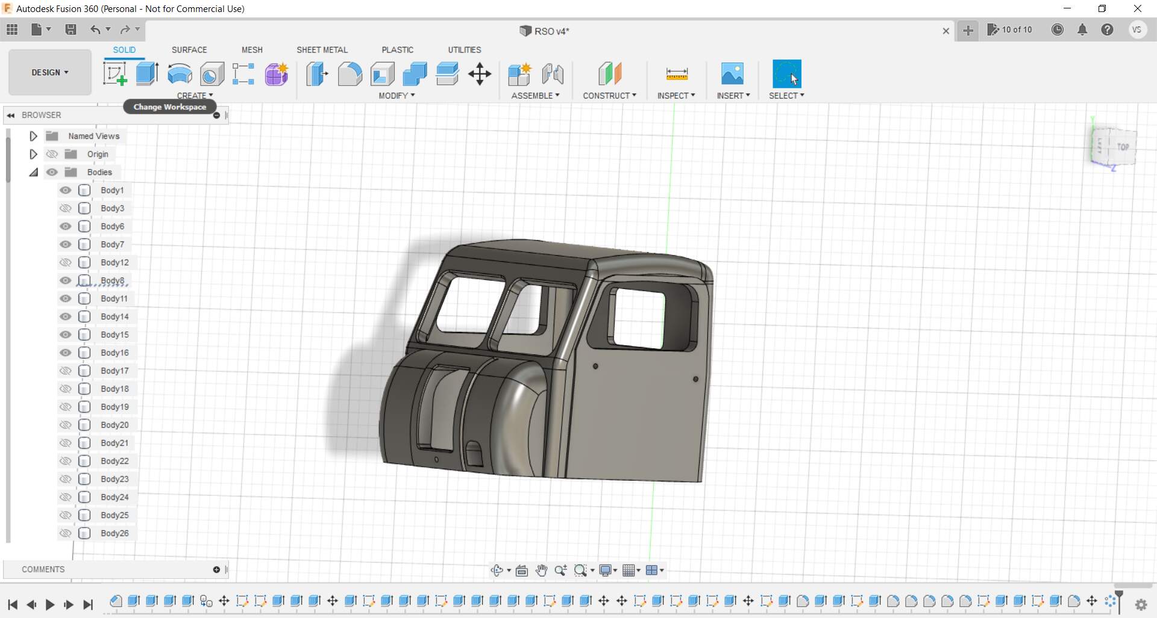Select the Fillet tool icon
Screen dimensions: 1157x618
click(350, 74)
